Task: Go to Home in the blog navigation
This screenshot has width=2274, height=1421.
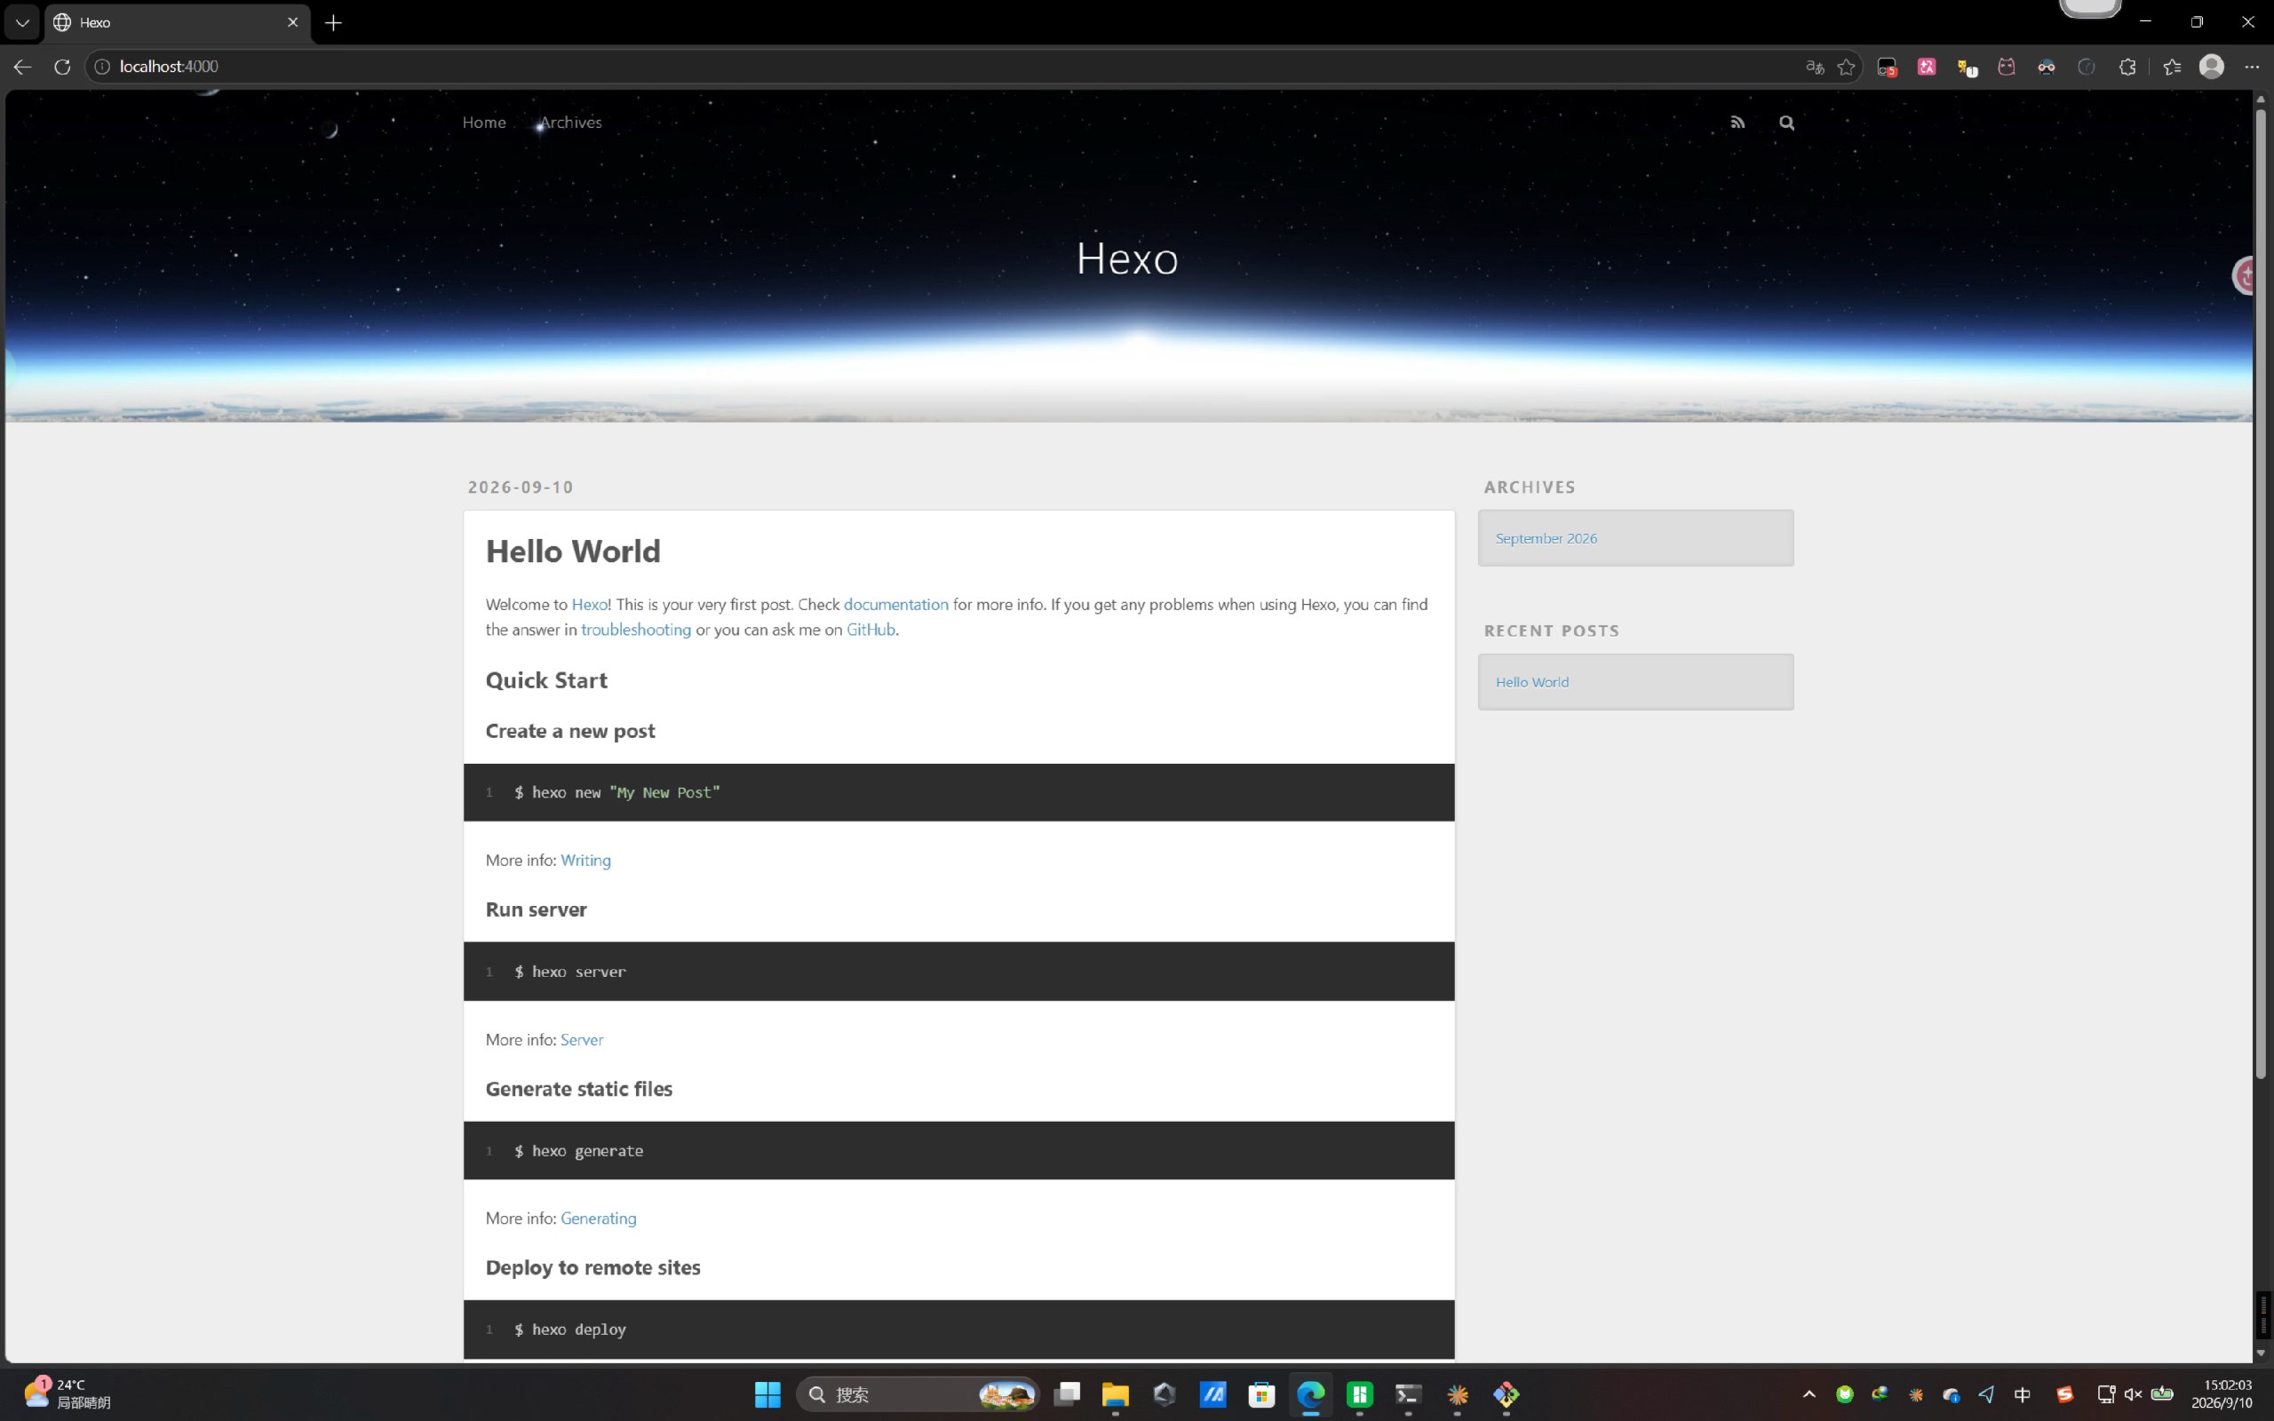Action: coord(484,123)
